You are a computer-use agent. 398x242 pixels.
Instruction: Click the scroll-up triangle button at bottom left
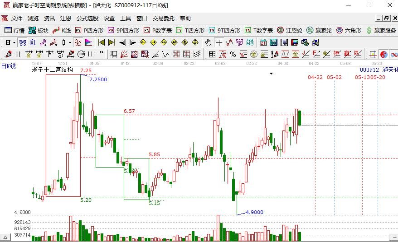click(5, 237)
